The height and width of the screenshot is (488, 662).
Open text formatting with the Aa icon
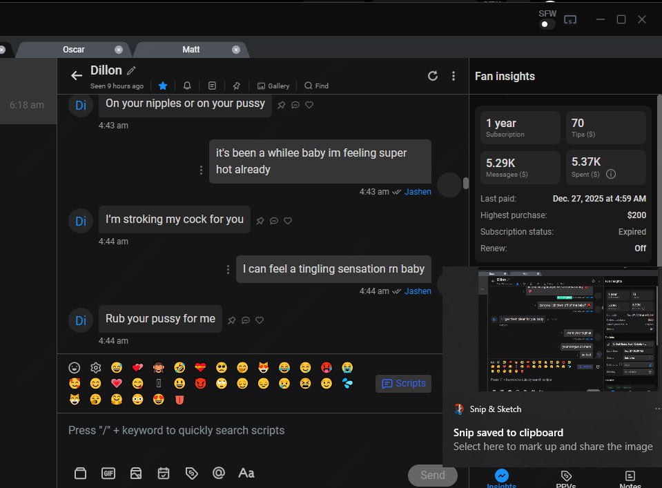click(x=246, y=474)
